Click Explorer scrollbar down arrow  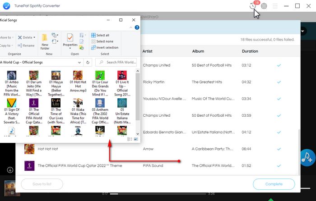point(138,134)
